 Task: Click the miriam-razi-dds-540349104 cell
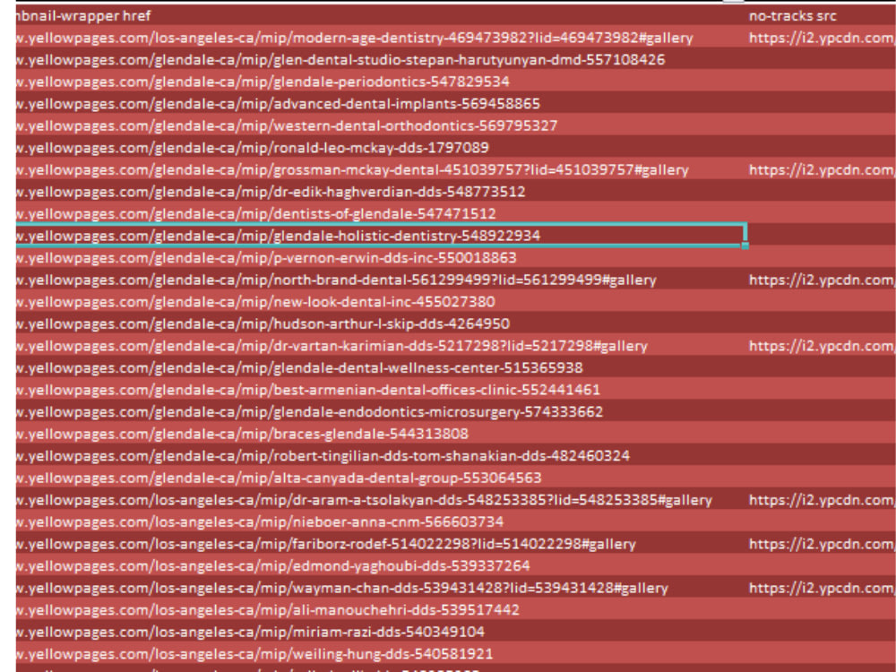[381, 632]
